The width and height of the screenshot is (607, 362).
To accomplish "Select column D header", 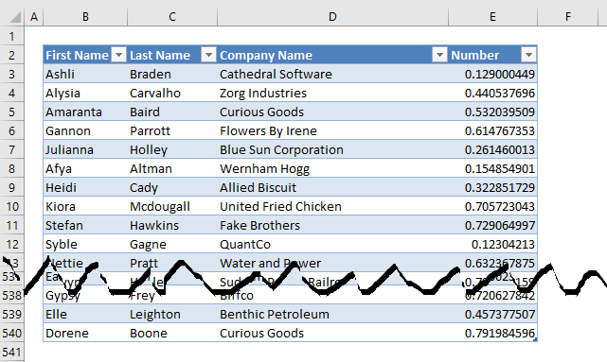I will tap(332, 17).
